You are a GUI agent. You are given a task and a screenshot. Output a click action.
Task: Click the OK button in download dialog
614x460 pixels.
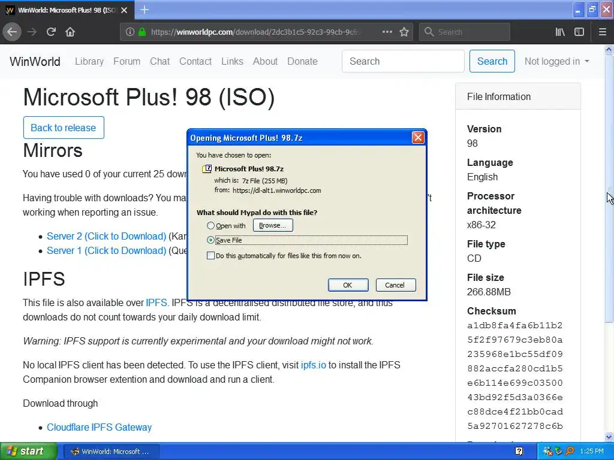pyautogui.click(x=348, y=285)
